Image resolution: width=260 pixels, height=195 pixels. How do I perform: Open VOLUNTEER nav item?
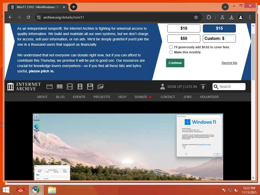[x=209, y=97]
